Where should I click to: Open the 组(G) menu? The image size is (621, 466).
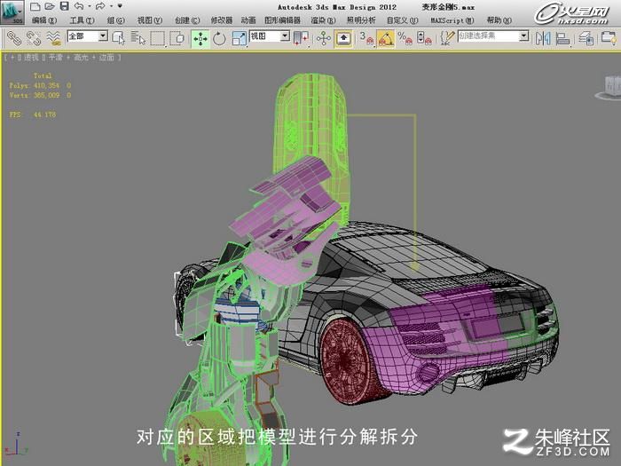[115, 20]
